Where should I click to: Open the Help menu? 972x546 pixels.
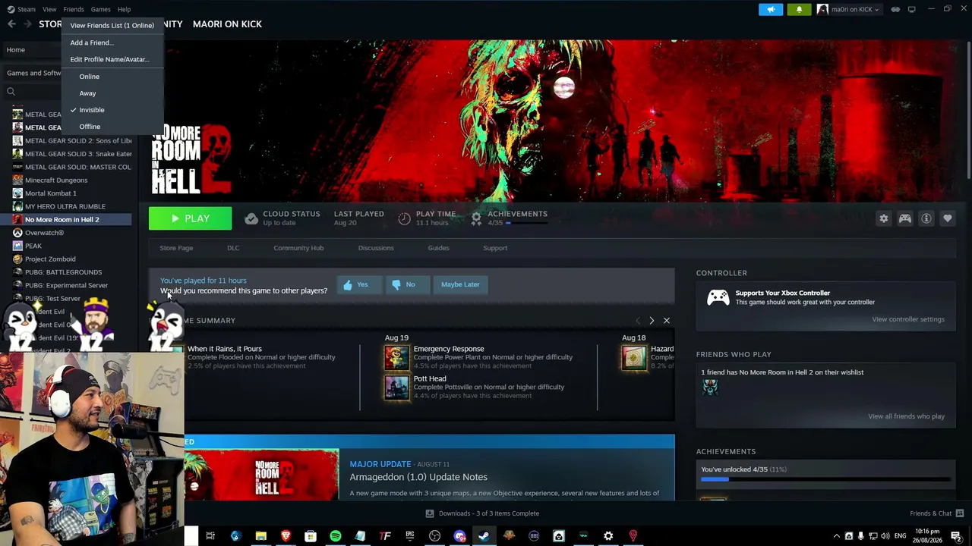tap(124, 9)
